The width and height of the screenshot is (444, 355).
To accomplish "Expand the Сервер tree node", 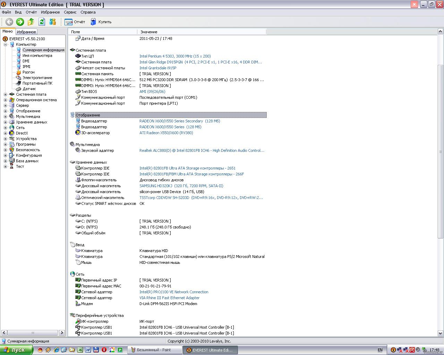I will (x=5, y=105).
